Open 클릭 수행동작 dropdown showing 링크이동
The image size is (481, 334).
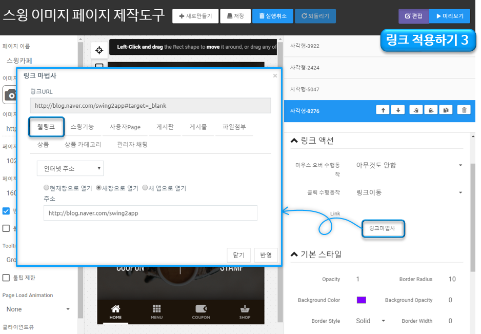click(x=409, y=192)
